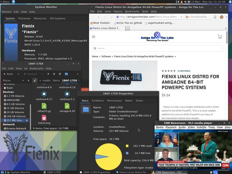Open Browse Network in sidebar
The width and height of the screenshot is (232, 174).
click(15, 129)
